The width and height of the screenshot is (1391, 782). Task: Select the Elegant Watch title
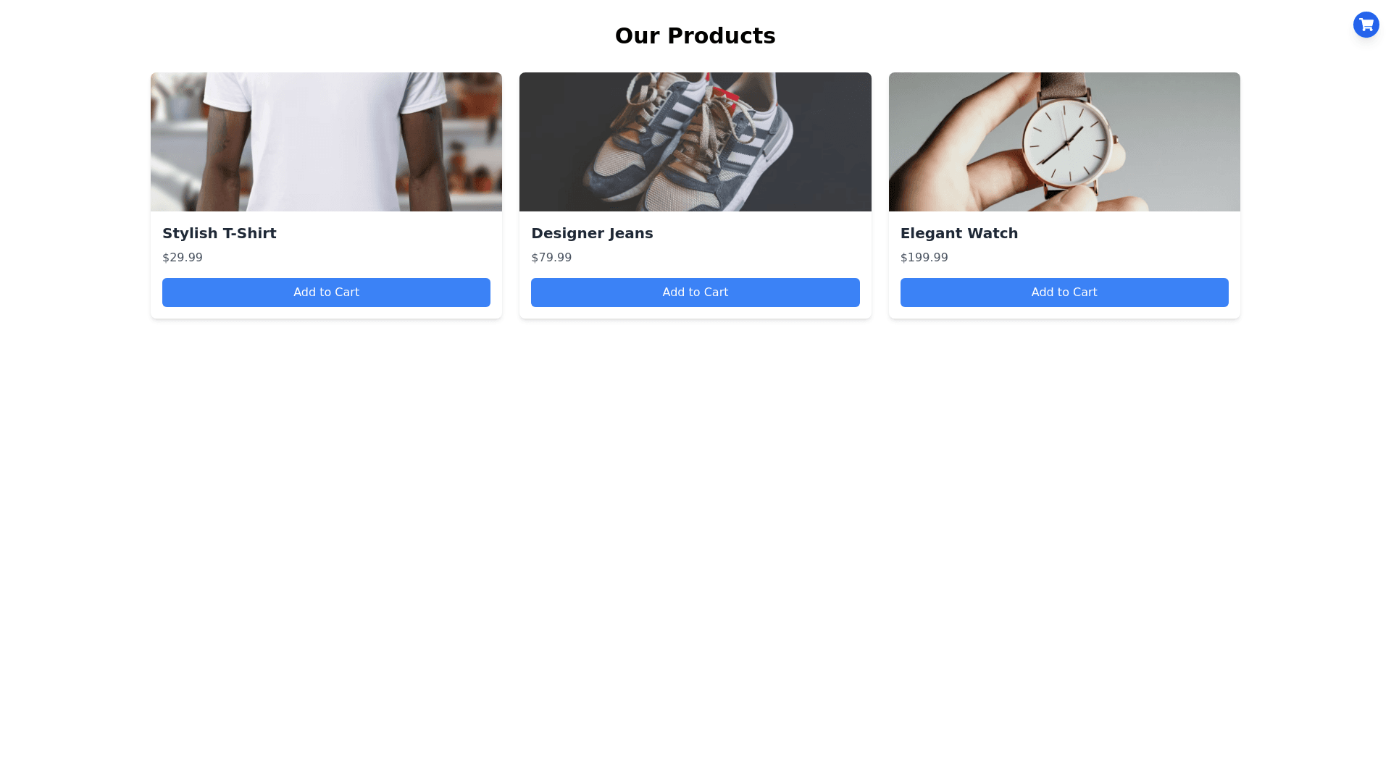[959, 233]
